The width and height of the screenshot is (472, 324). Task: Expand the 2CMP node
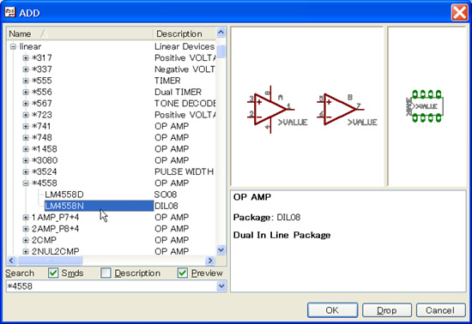click(x=26, y=240)
